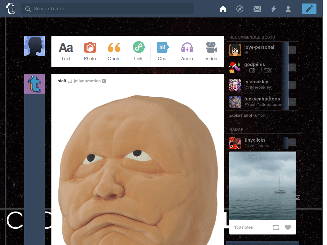Image resolution: width=327 pixels, height=245 pixels.
Task: Create a new Photo post
Action: pos(90,51)
